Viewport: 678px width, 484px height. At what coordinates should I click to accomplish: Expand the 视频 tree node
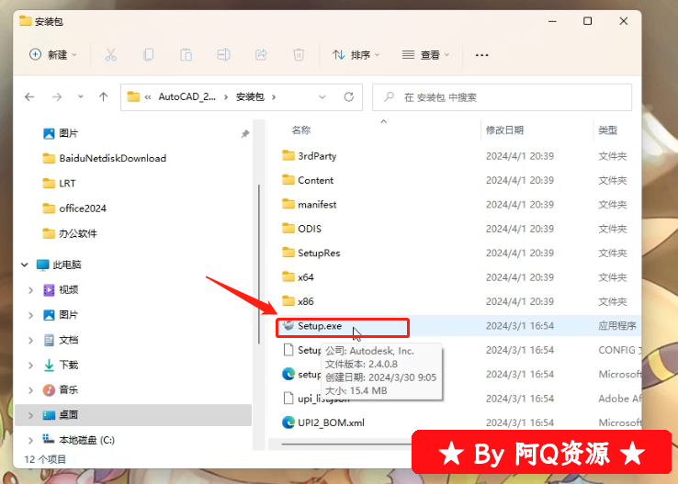30,290
